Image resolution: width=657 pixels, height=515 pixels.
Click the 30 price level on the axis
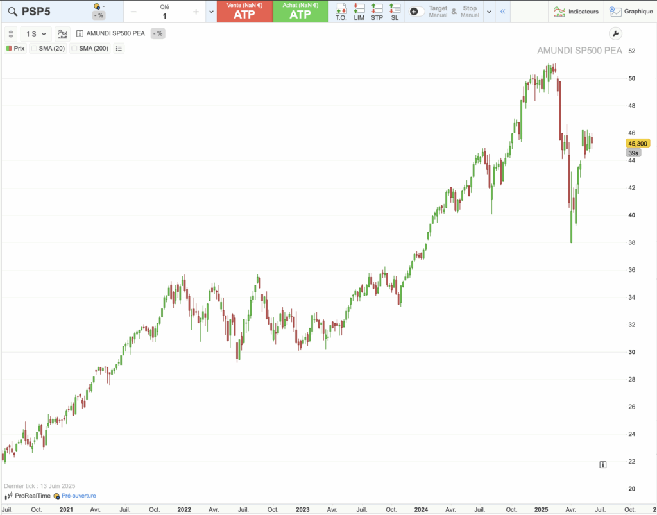[631, 352]
